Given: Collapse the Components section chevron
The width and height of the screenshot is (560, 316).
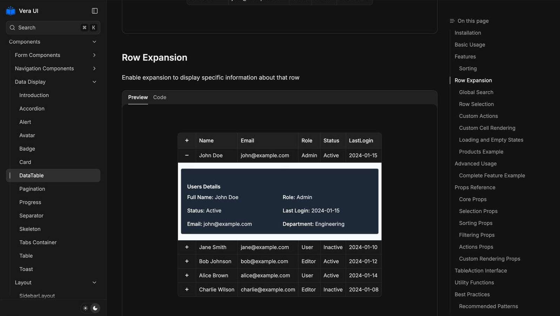Looking at the screenshot, I should 94,42.
